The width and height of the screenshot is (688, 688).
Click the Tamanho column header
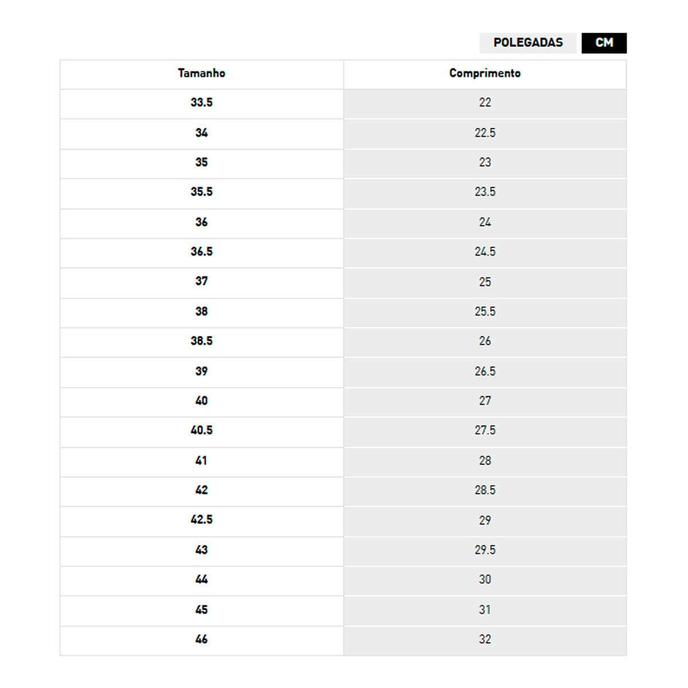(201, 73)
